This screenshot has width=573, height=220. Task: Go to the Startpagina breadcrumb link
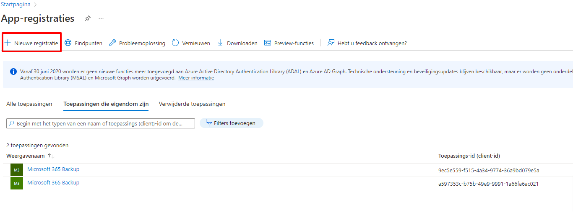(x=16, y=5)
